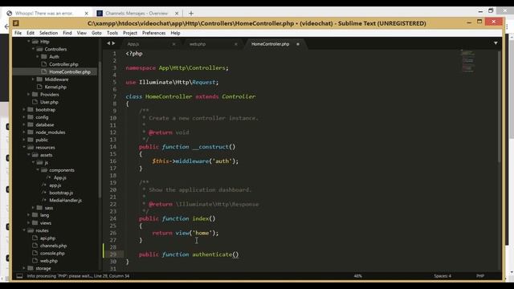The image size is (514, 289).
Task: Open api.php in routes folder
Action: [47, 238]
